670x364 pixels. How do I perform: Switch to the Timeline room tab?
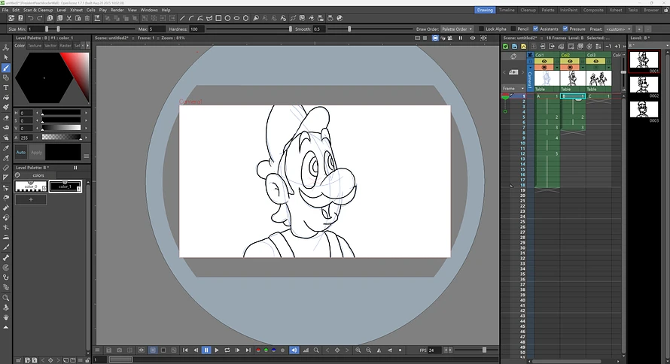pyautogui.click(x=507, y=10)
